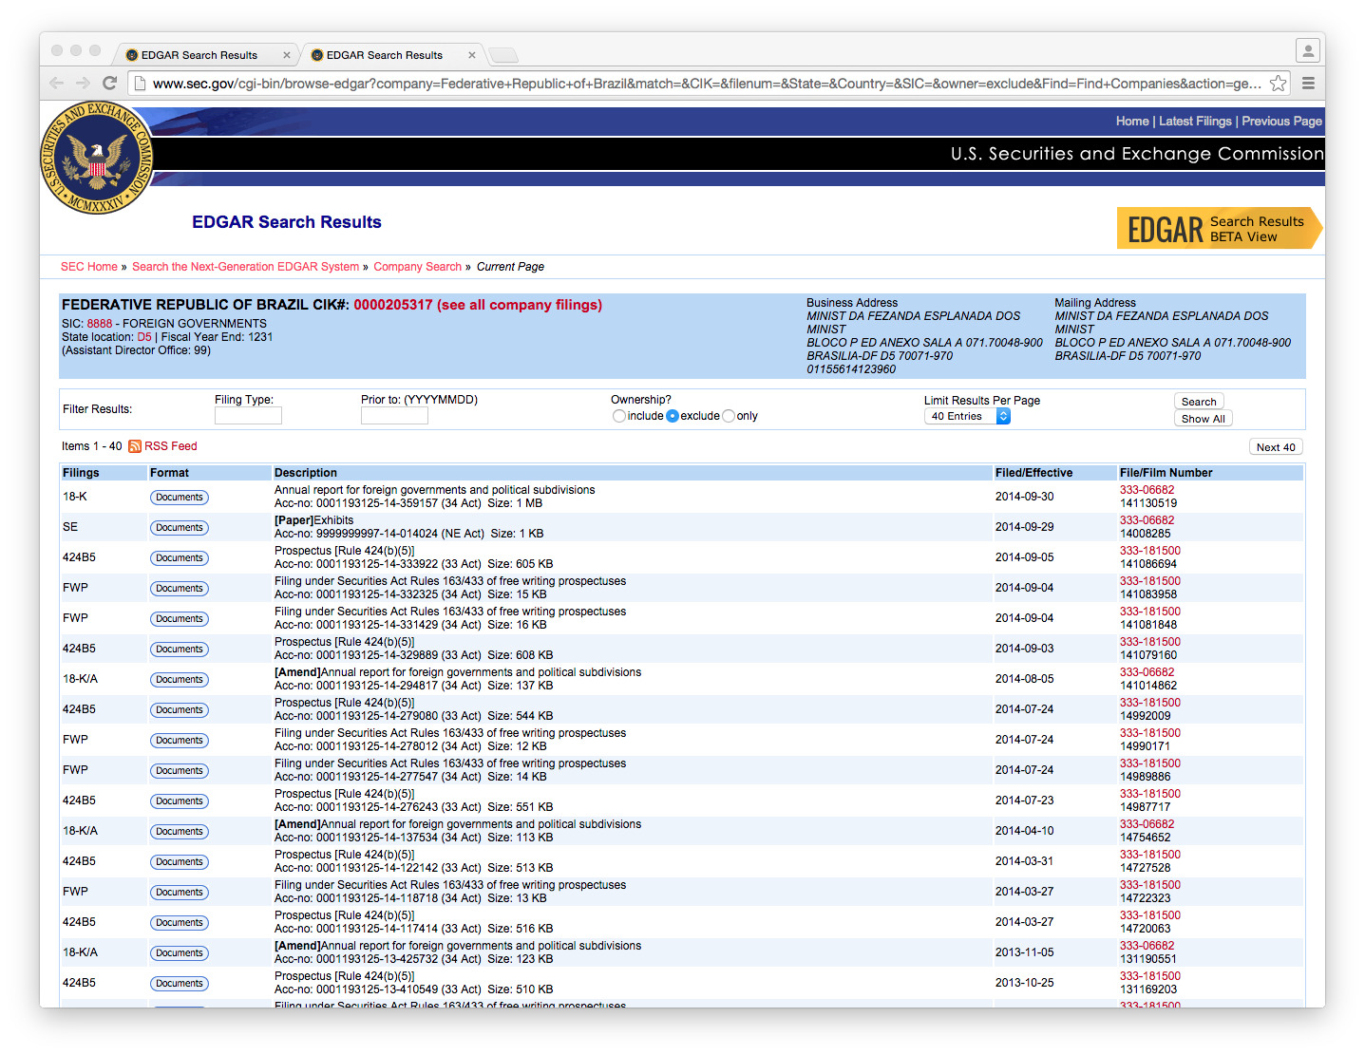Click the Filing Type input field
1365x1055 pixels.
(248, 416)
